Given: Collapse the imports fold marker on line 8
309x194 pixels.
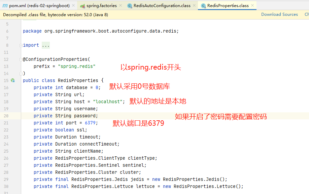Looking at the screenshot, I should pyautogui.click(x=21, y=45).
